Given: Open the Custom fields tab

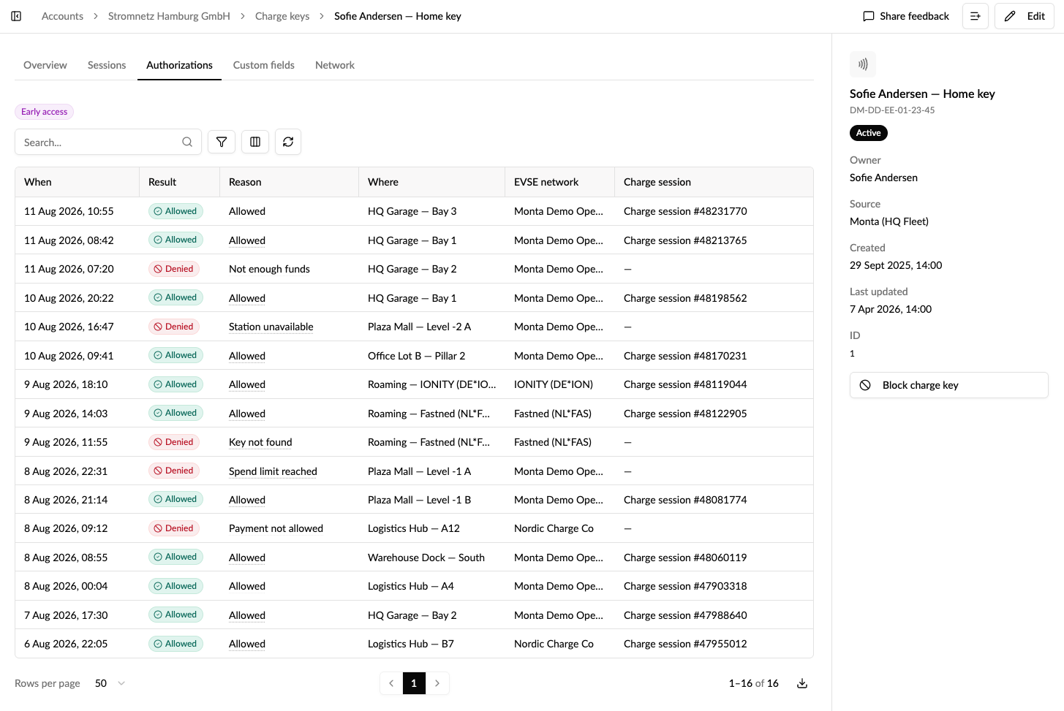Looking at the screenshot, I should (264, 65).
